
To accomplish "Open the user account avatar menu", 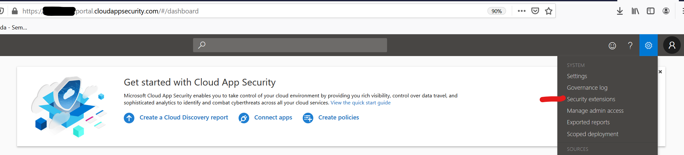I will pos(672,45).
